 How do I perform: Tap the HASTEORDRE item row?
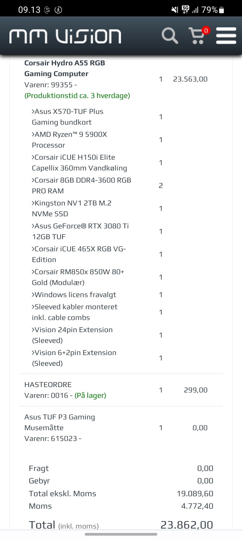tap(121, 390)
